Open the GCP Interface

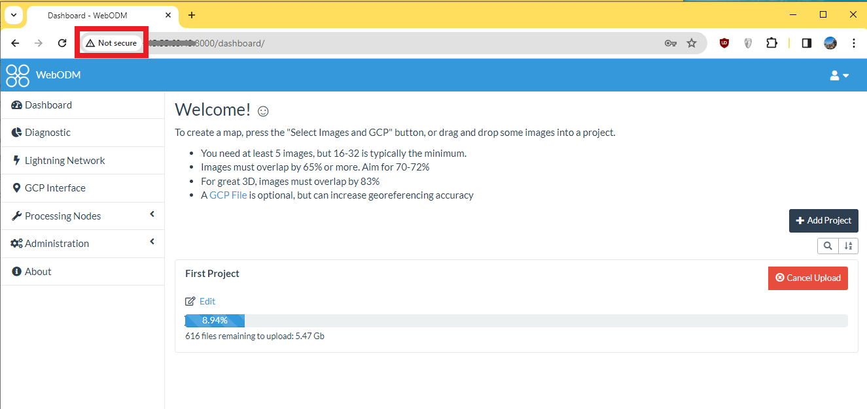coord(56,188)
